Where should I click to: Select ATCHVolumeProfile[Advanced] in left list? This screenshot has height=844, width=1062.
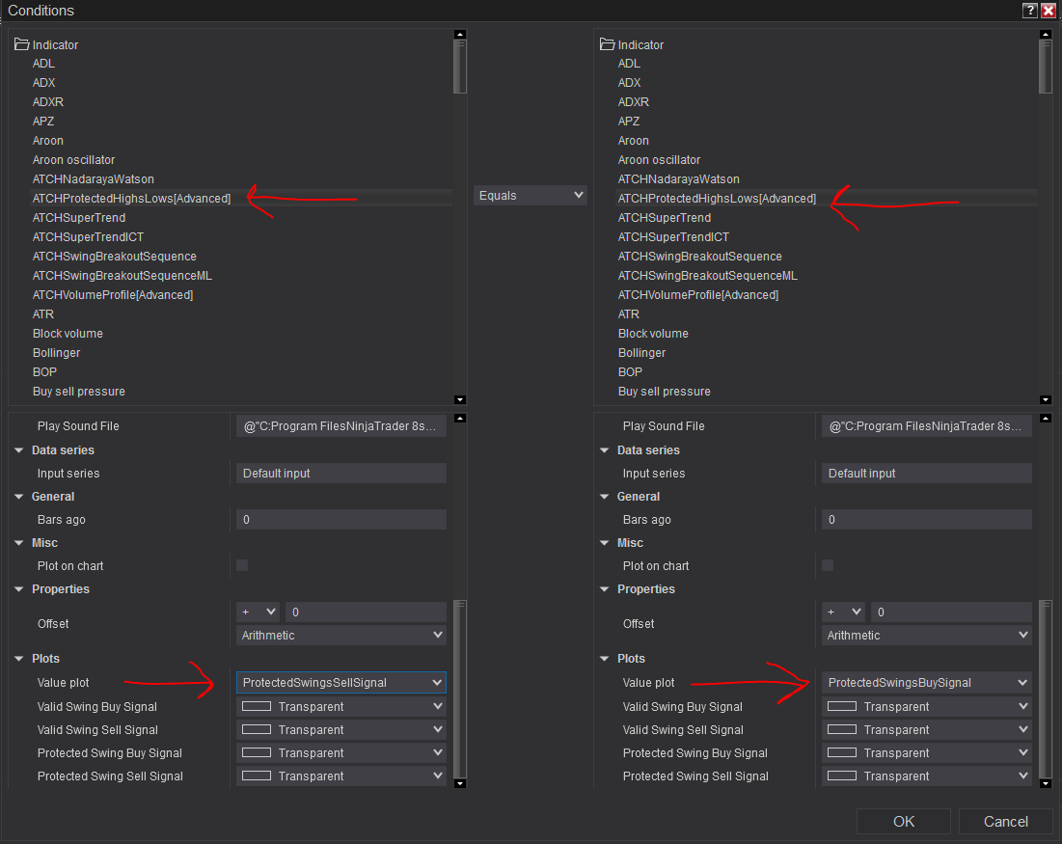(x=113, y=294)
